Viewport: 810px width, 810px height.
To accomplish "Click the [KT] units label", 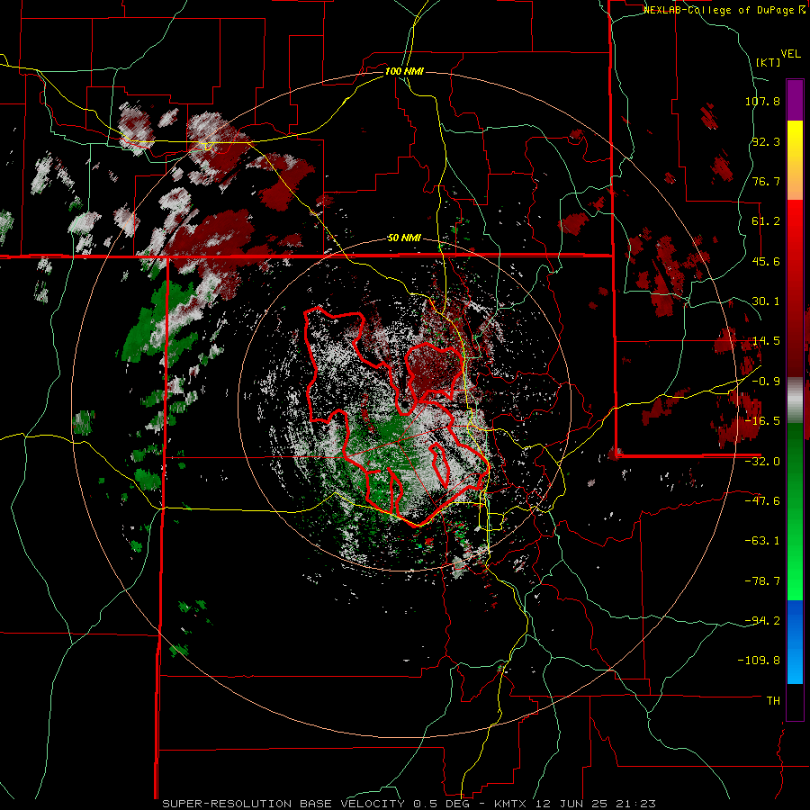I will 768,62.
